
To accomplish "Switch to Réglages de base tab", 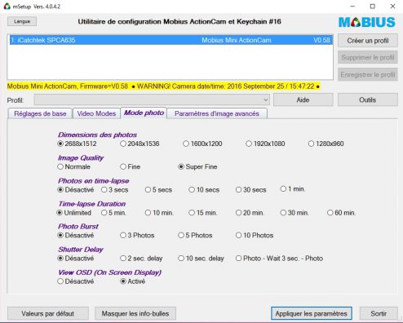I will (40, 113).
